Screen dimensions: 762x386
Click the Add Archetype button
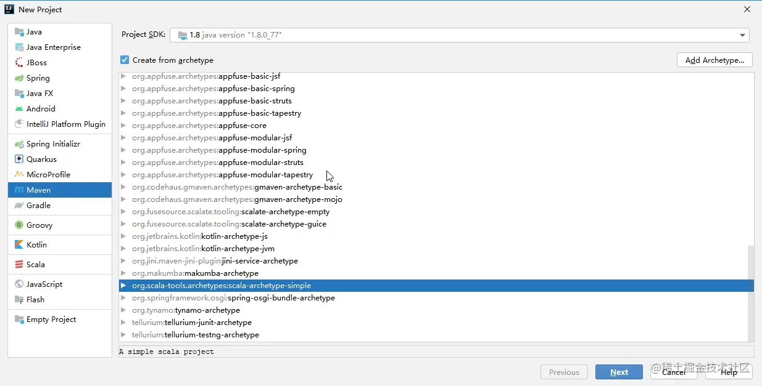click(x=714, y=60)
